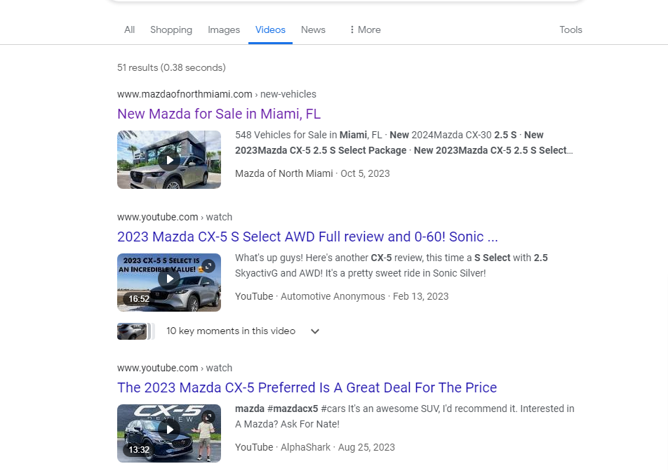
Task: Open the More options menu
Action: click(x=365, y=30)
